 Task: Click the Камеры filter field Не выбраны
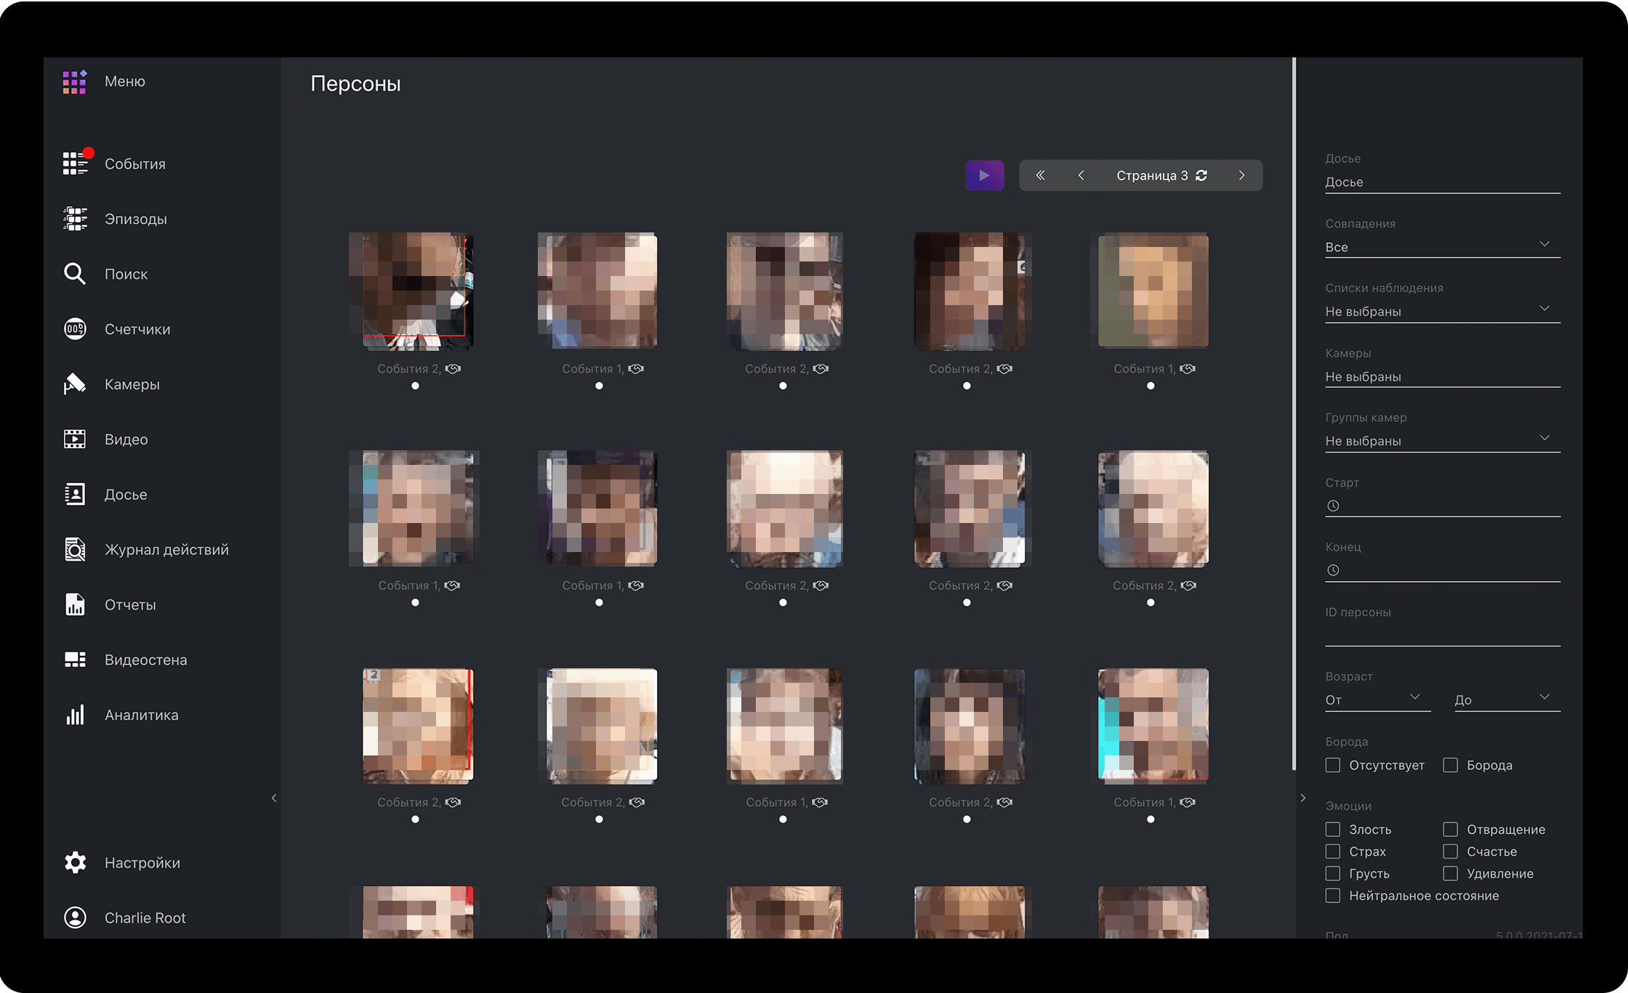click(x=1443, y=377)
